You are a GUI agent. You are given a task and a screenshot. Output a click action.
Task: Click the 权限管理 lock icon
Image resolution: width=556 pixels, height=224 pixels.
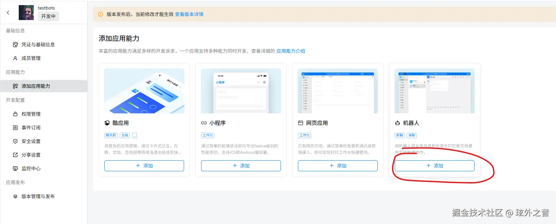coord(15,114)
